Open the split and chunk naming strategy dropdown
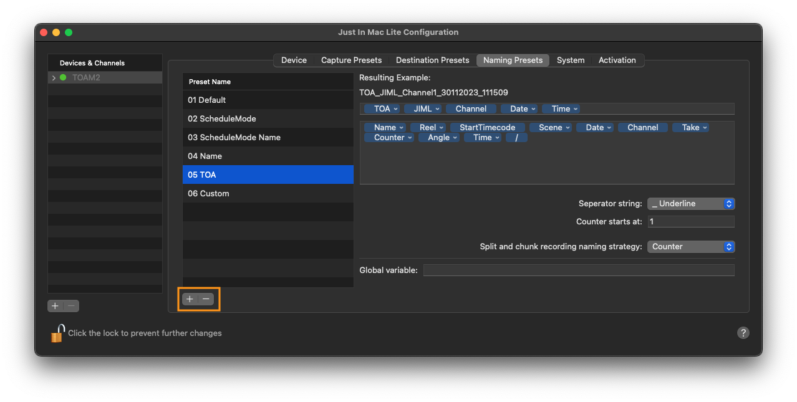The height and width of the screenshot is (402, 797). [691, 247]
